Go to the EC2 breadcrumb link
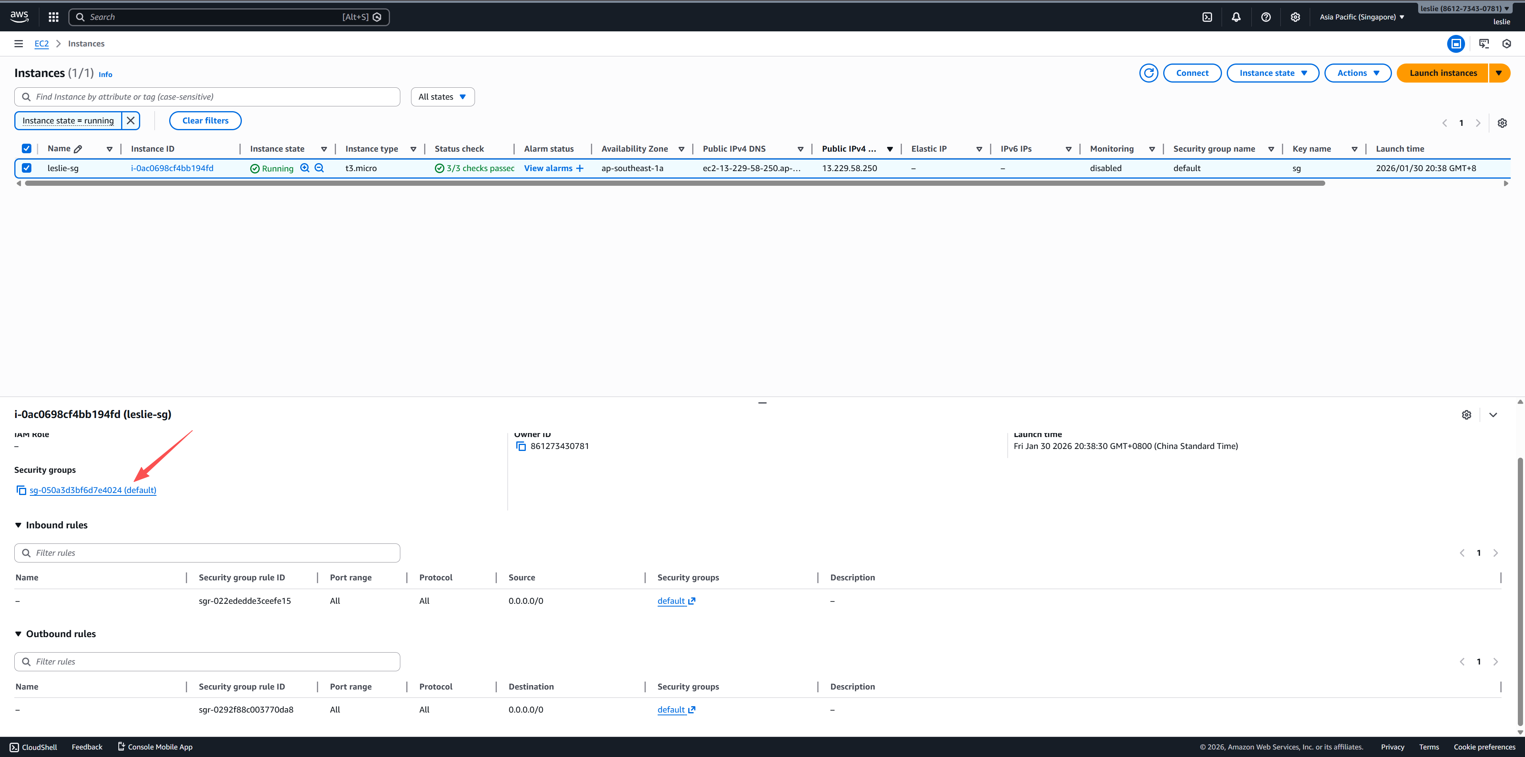Viewport: 1525px width, 757px height. 41,44
